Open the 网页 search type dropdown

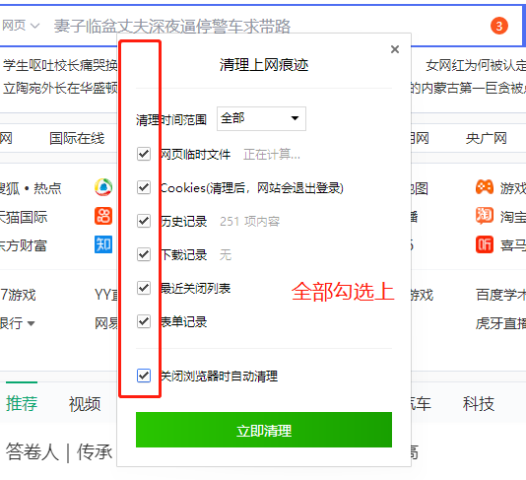coord(21,26)
